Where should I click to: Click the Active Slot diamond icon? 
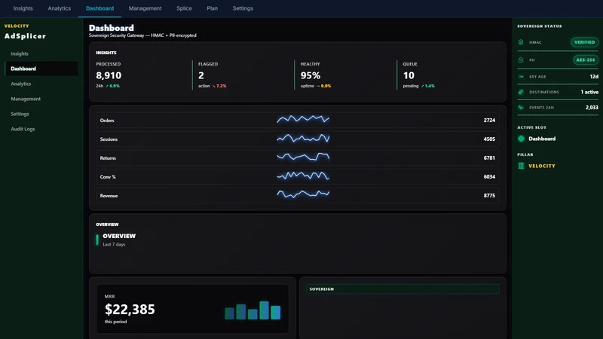click(521, 139)
